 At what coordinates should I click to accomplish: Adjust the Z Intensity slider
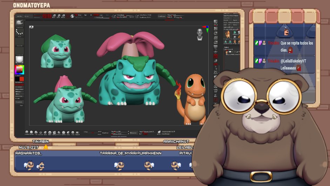coord(103,18)
